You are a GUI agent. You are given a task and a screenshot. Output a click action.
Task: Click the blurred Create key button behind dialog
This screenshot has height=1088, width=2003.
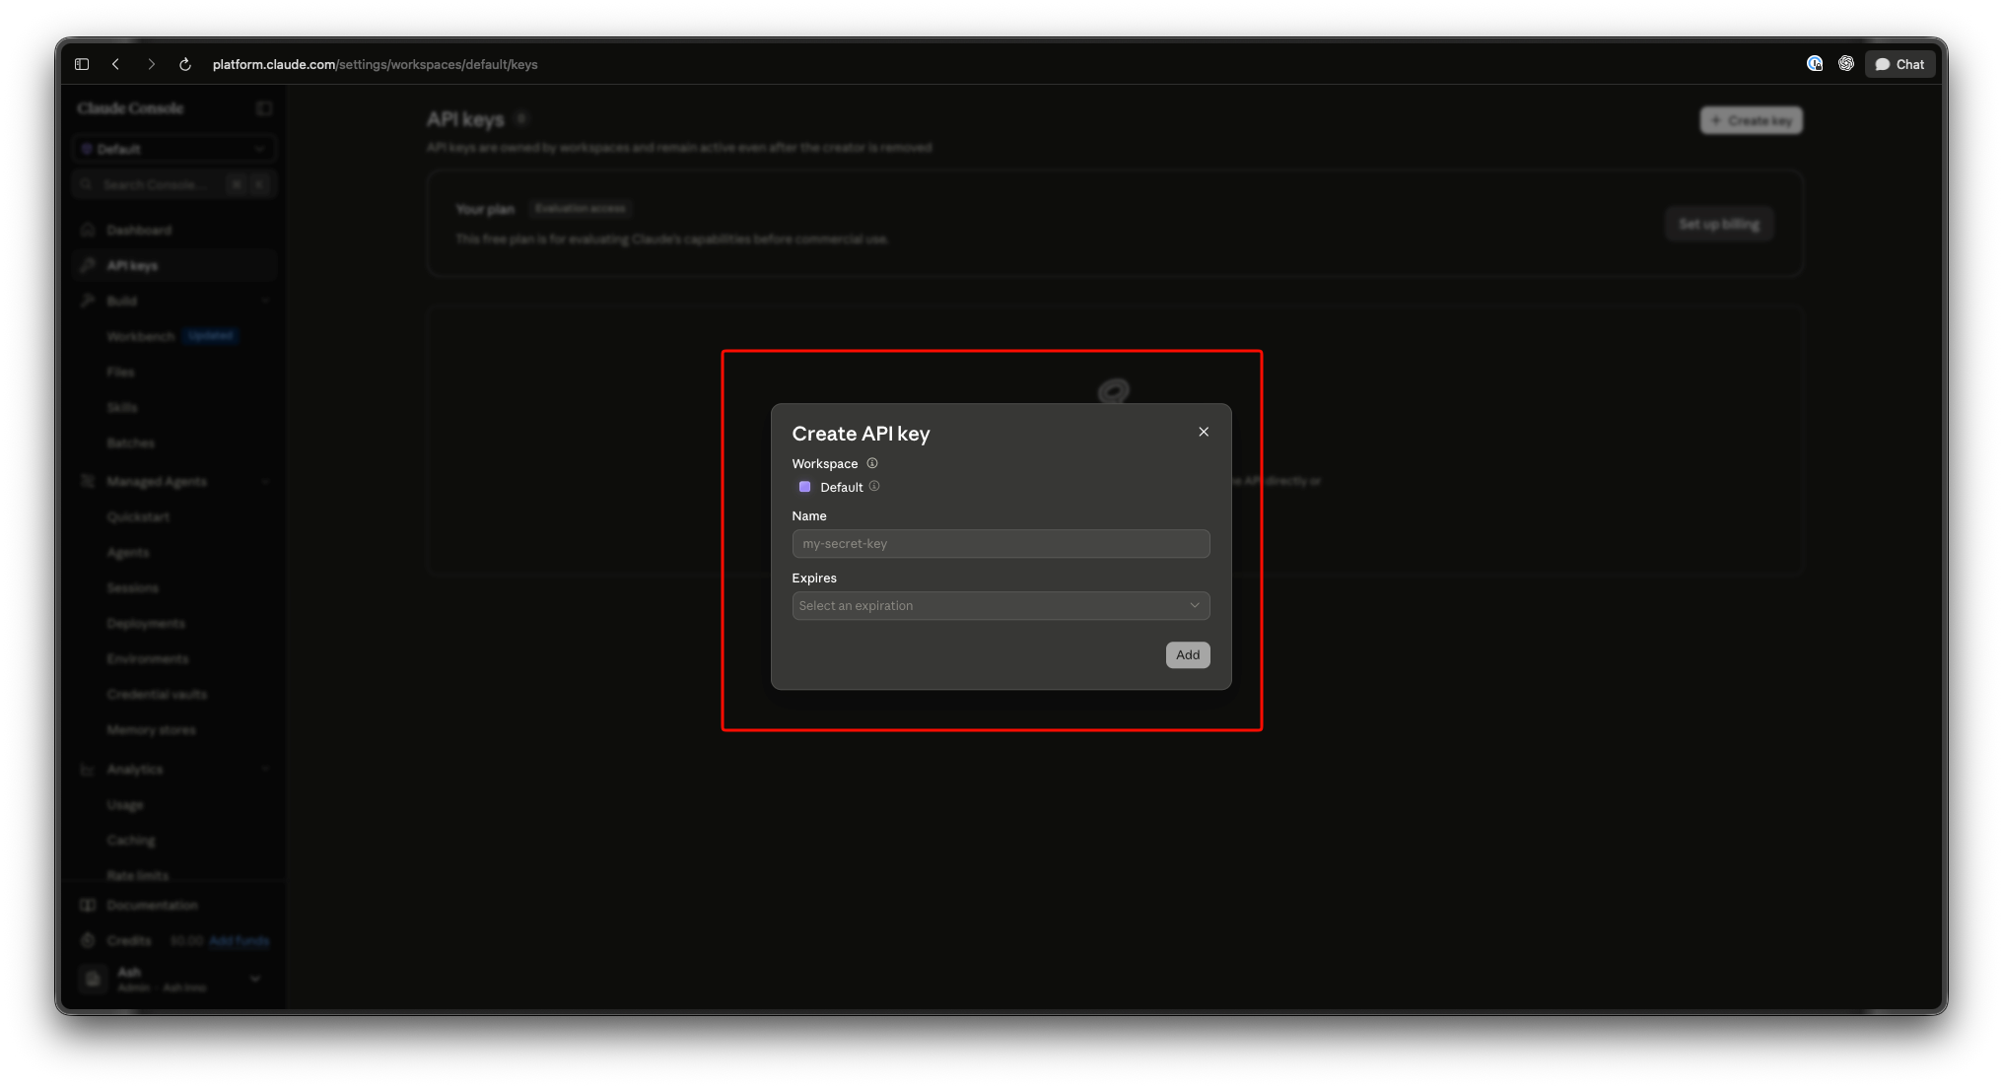pyautogui.click(x=1751, y=120)
